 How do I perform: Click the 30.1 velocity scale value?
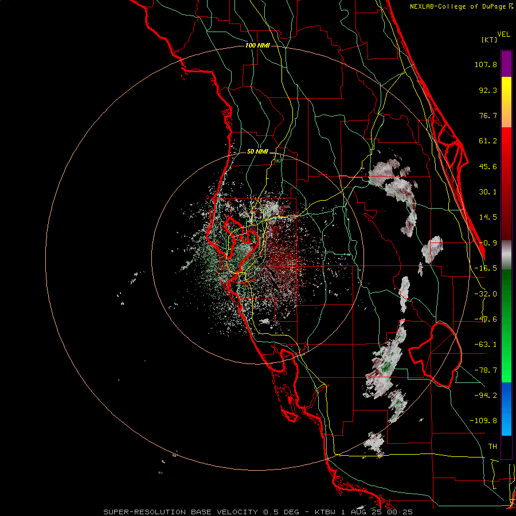pyautogui.click(x=488, y=192)
